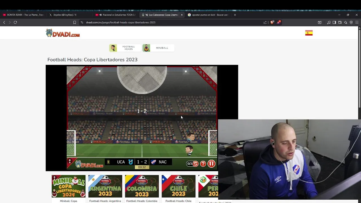This screenshot has height=203, width=361.
Task: Click the Football Heads Copa Libertadores 2023 heading
Action: tap(93, 60)
